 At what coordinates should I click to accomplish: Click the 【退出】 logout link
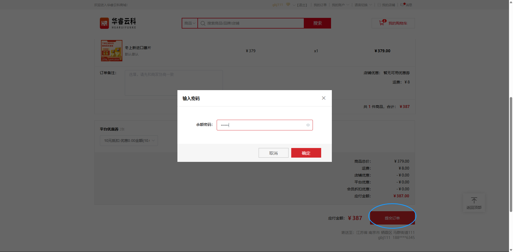[302, 5]
